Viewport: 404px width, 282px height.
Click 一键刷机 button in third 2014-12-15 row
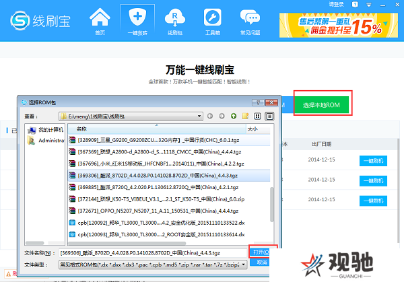point(373,201)
